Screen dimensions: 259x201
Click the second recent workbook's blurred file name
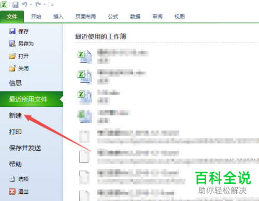coord(122,73)
